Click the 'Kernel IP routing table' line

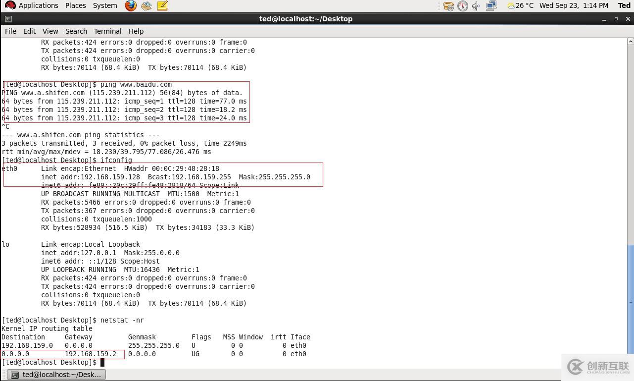(47, 328)
